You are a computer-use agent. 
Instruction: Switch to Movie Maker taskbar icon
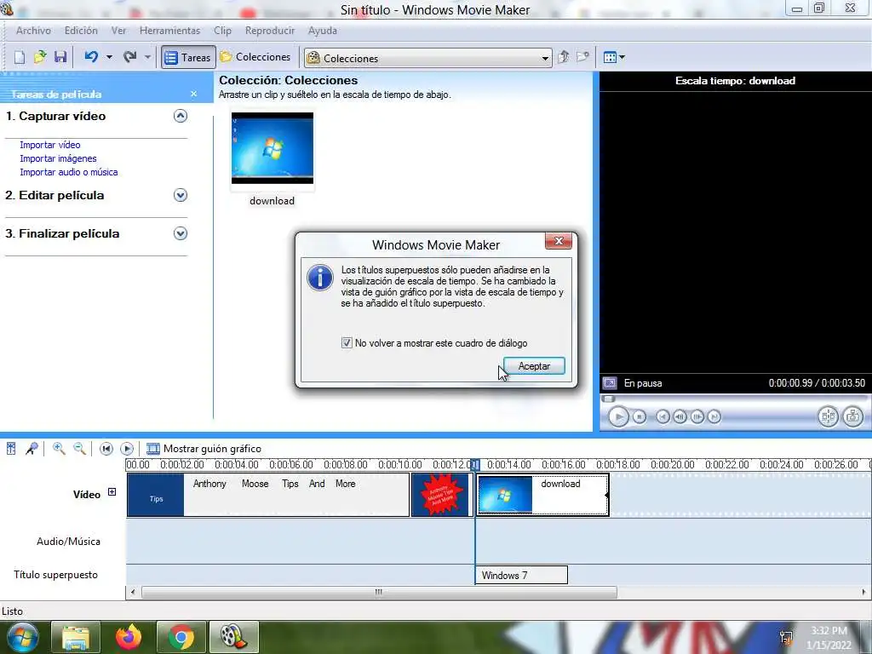coord(234,637)
